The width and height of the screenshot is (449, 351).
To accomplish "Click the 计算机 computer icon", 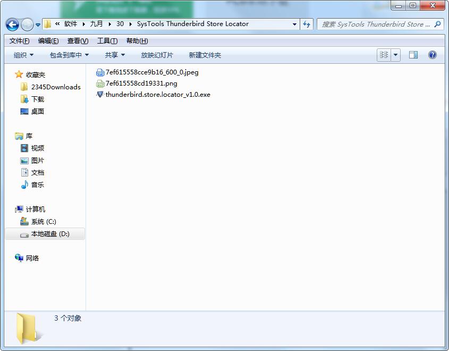I will click(19, 210).
